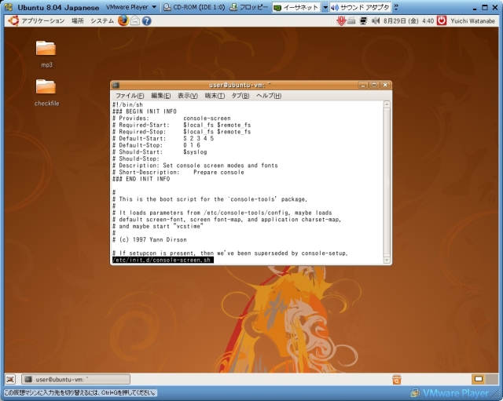The height and width of the screenshot is (401, 503).
Task: Expand the VMware toolbar overflow chevron
Action: (396, 7)
